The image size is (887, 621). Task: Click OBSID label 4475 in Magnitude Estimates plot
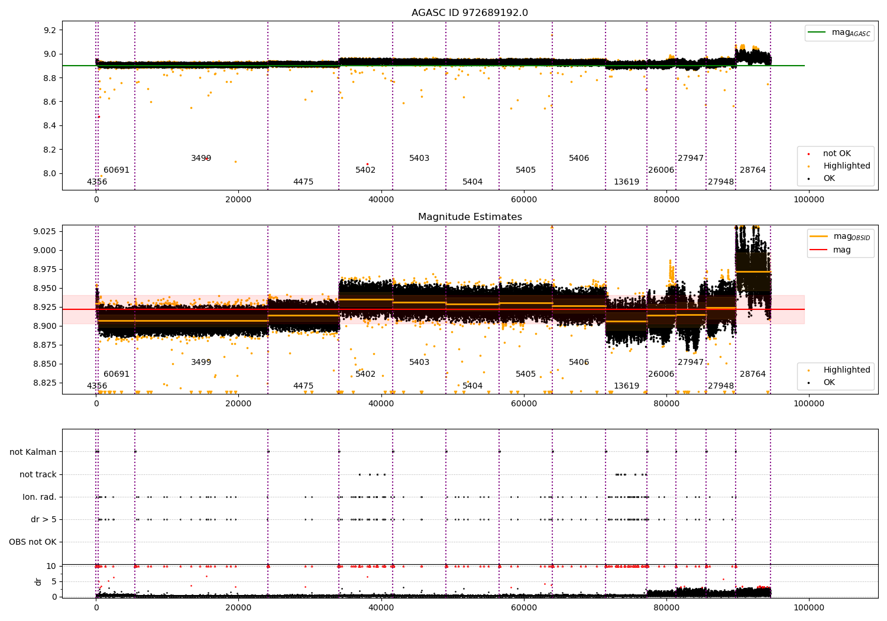(303, 386)
